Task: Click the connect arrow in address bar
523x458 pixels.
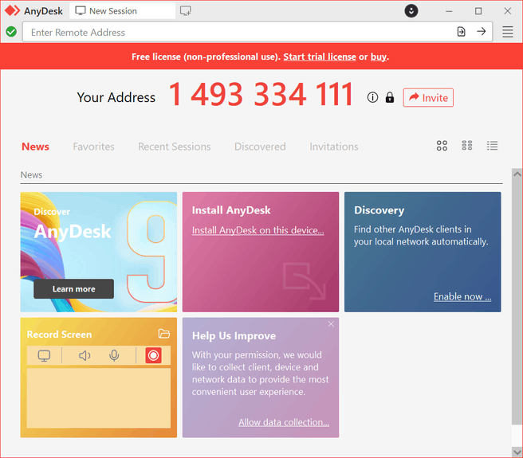Action: pyautogui.click(x=481, y=32)
